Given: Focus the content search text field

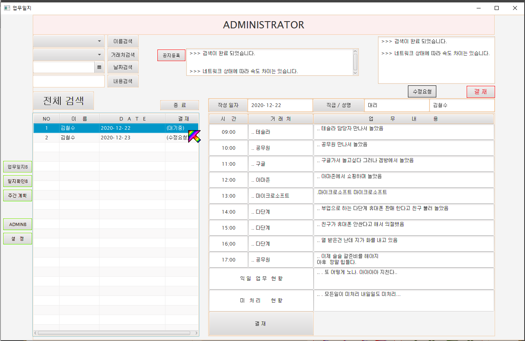Looking at the screenshot, I should (69, 81).
